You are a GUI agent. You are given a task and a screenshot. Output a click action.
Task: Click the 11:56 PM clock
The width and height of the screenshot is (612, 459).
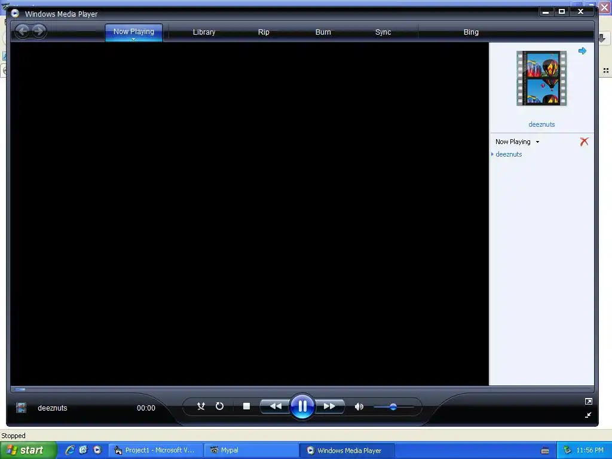[590, 451]
